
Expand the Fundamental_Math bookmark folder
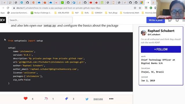[129, 13]
